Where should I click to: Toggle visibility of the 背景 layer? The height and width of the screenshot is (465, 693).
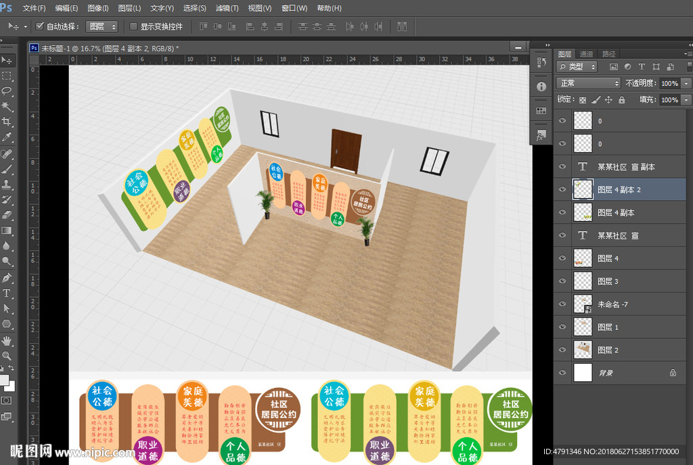(x=562, y=373)
